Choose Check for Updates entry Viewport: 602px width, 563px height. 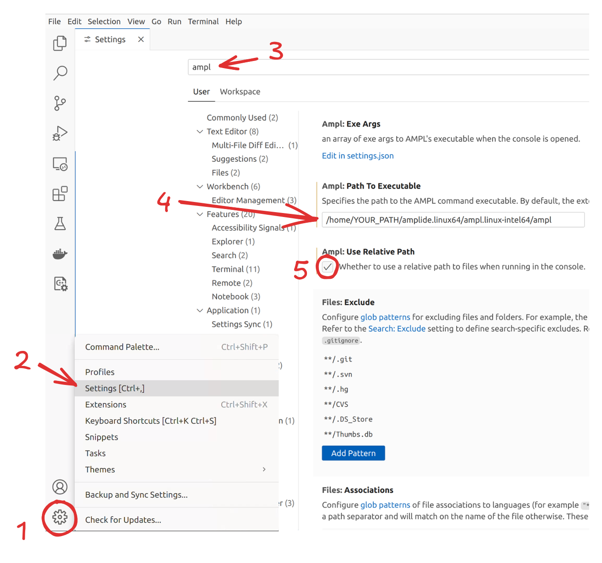click(x=177, y=520)
